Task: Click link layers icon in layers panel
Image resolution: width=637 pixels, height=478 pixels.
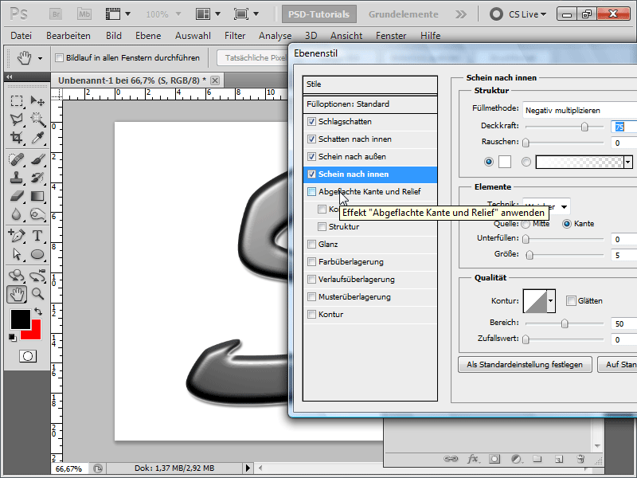Action: (451, 459)
